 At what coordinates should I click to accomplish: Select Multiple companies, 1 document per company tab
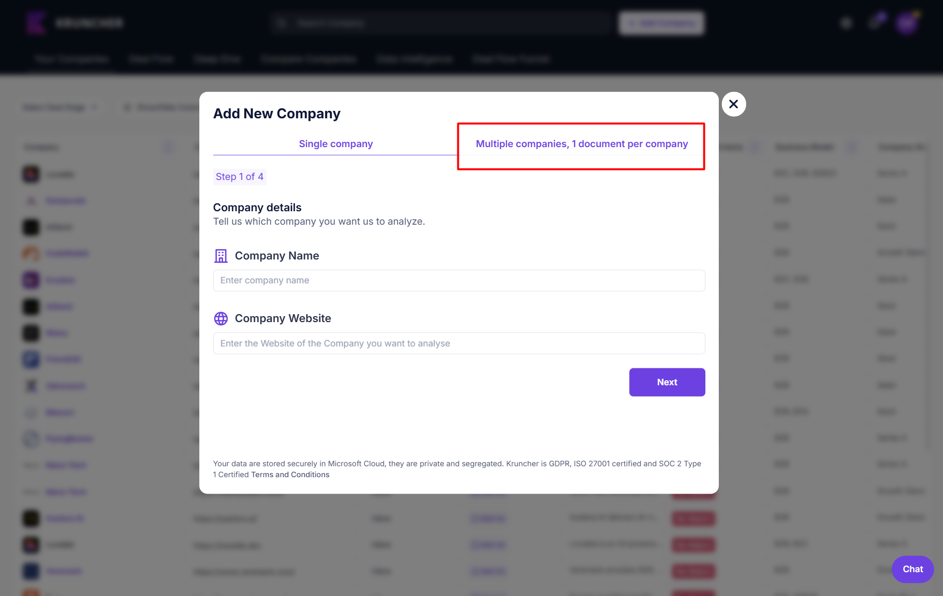point(582,144)
